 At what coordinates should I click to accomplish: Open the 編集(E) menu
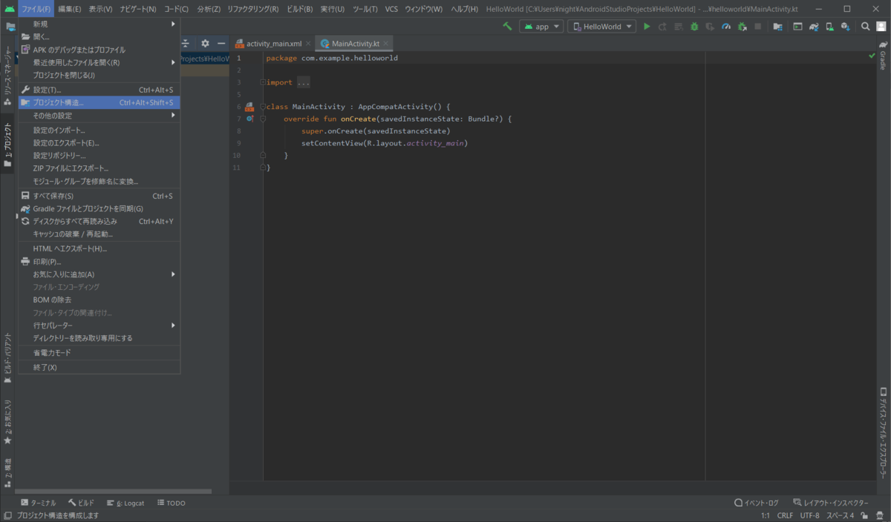click(70, 9)
